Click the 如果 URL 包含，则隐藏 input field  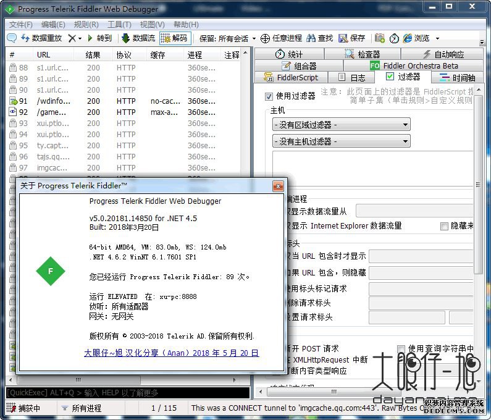421,273
